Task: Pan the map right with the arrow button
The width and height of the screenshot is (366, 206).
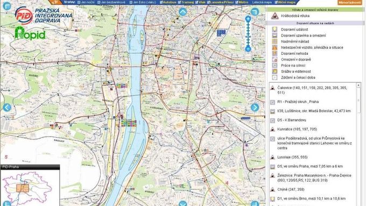Action: (x=255, y=108)
